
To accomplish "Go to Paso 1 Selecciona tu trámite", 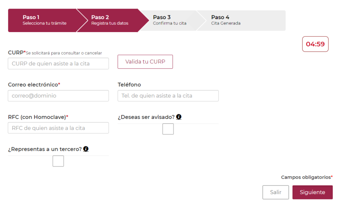I will [x=44, y=20].
